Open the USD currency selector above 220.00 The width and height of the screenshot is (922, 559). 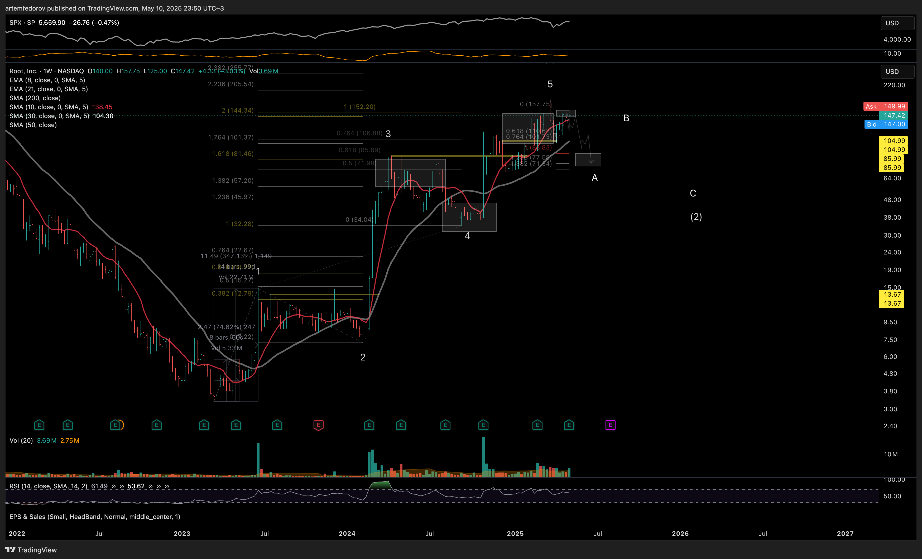pos(897,71)
